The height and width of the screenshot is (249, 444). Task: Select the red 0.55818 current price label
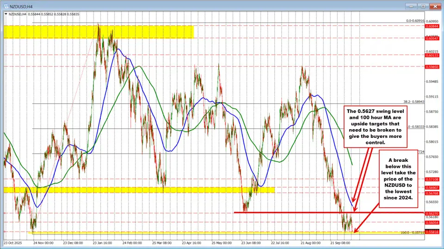click(432, 232)
